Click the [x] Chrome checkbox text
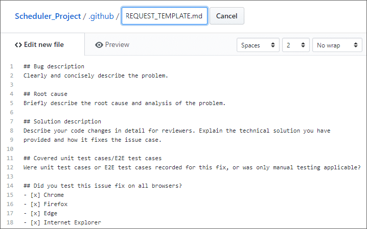Screen dimensions: 367x229 coord(47,195)
